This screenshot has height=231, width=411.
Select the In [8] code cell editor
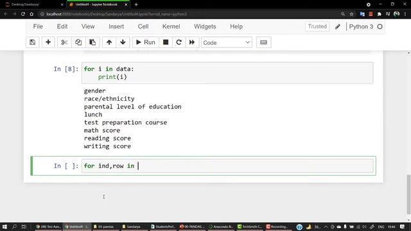[x=227, y=73]
